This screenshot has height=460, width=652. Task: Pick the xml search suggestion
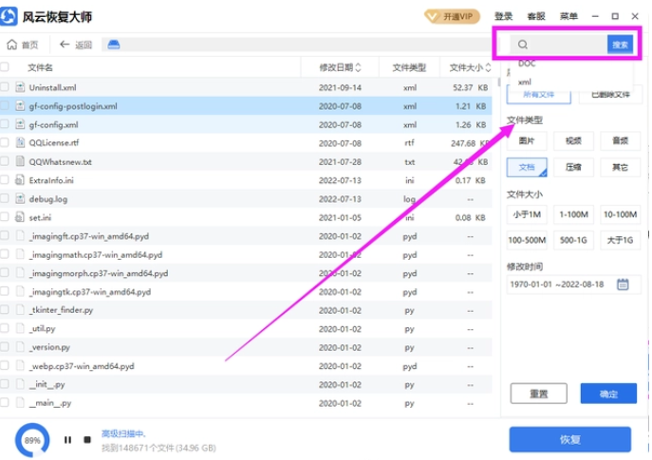(x=525, y=83)
